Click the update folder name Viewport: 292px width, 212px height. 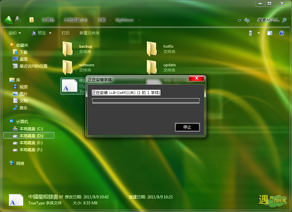click(169, 65)
